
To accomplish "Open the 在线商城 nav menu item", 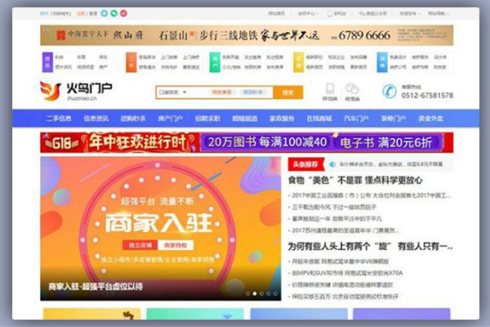I will click(x=319, y=119).
